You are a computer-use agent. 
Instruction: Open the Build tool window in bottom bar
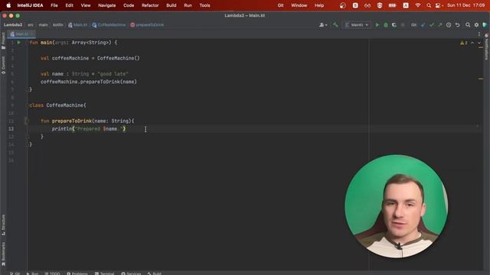(x=155, y=273)
